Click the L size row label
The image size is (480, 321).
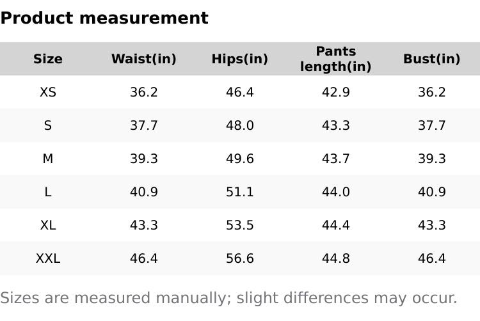point(48,192)
